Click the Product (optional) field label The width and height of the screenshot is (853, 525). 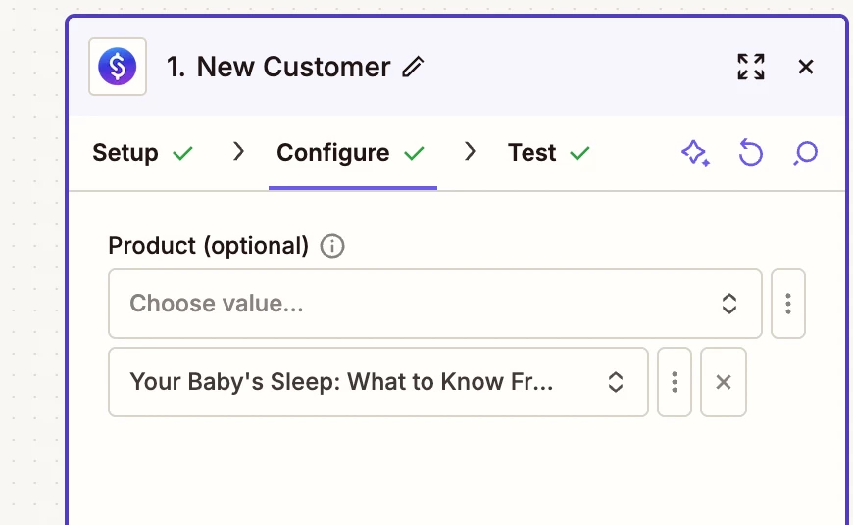209,246
